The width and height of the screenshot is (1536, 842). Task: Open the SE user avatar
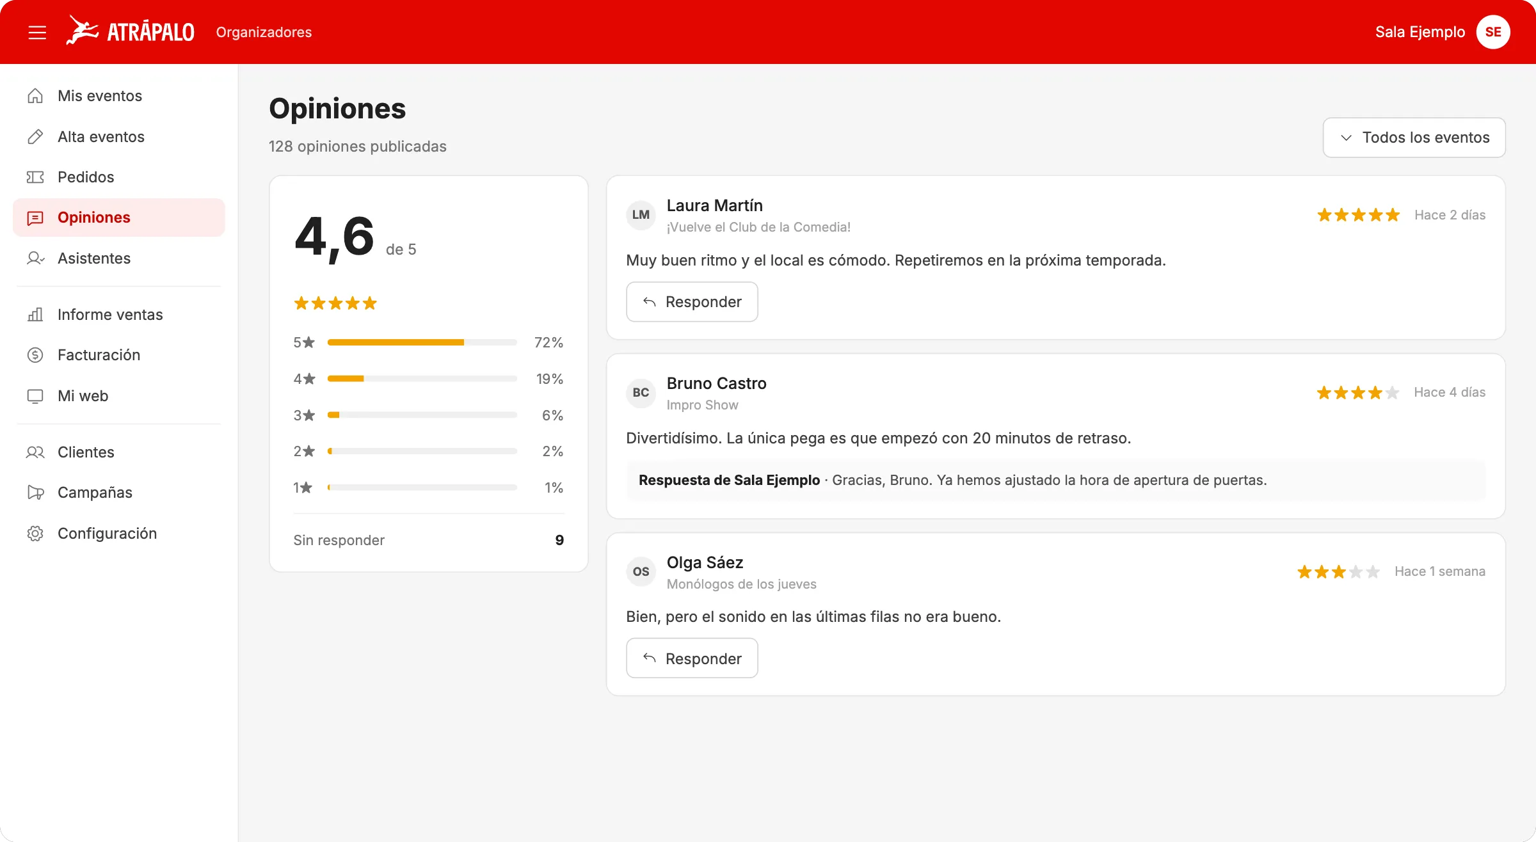1493,32
